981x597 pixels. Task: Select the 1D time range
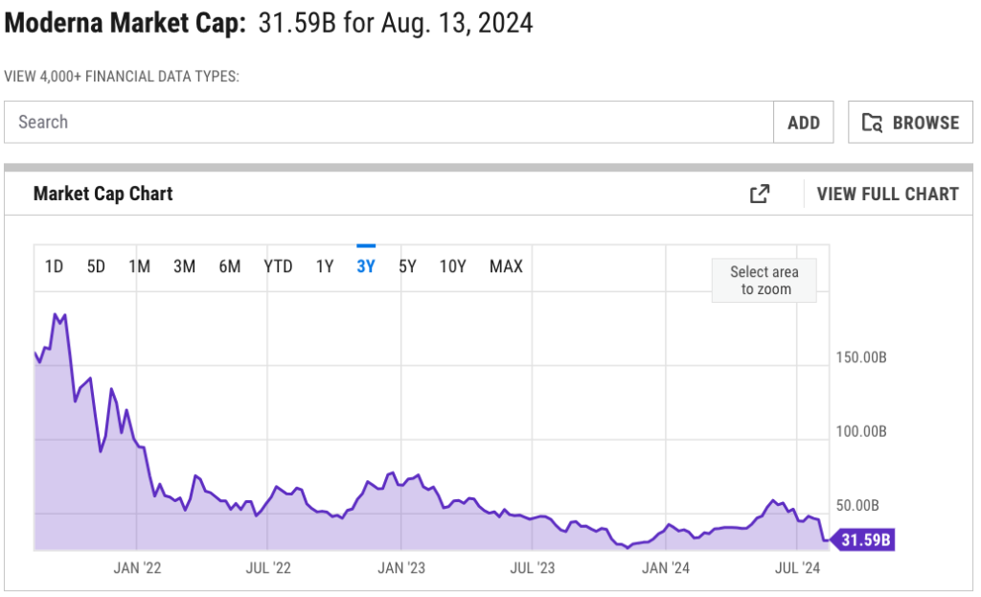tap(54, 266)
